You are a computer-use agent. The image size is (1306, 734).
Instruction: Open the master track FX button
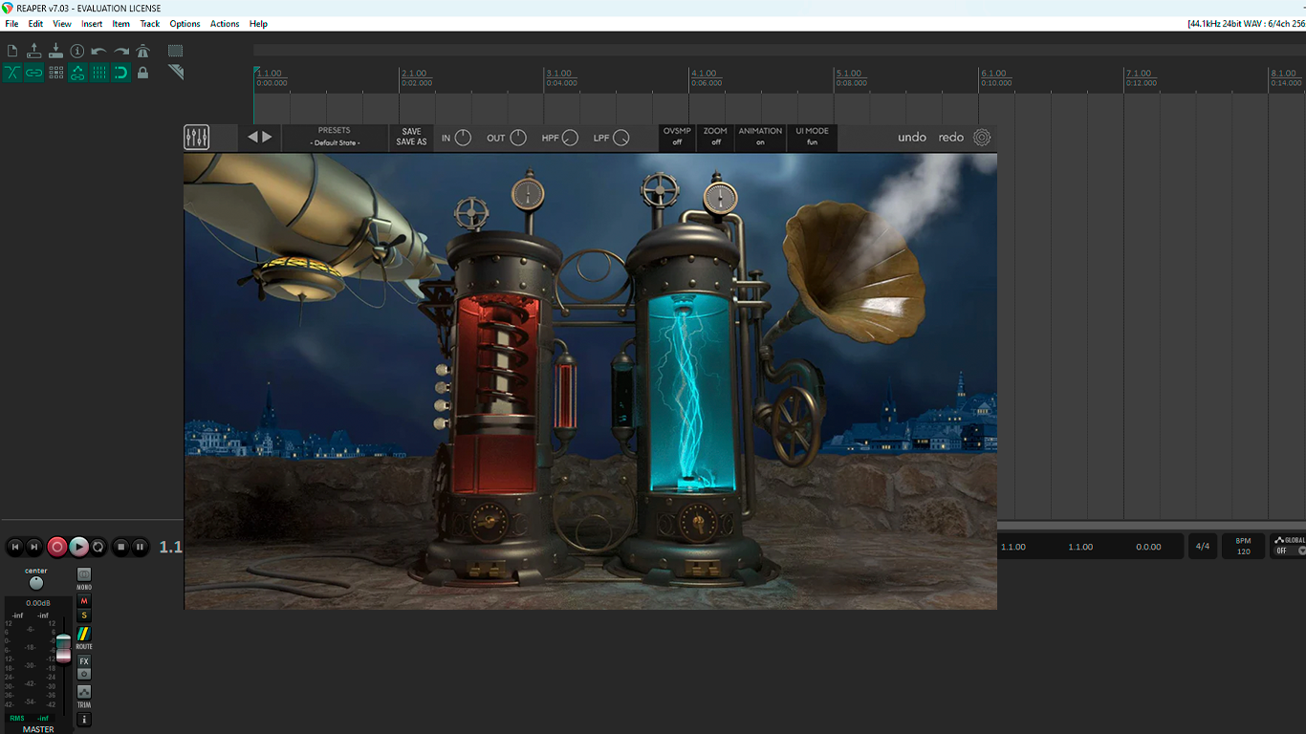tap(84, 661)
